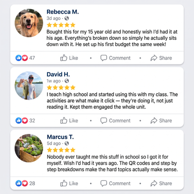The height and width of the screenshot is (194, 194).
Task: Click the share arrow icon on David H.'s review
Action: (x=154, y=121)
